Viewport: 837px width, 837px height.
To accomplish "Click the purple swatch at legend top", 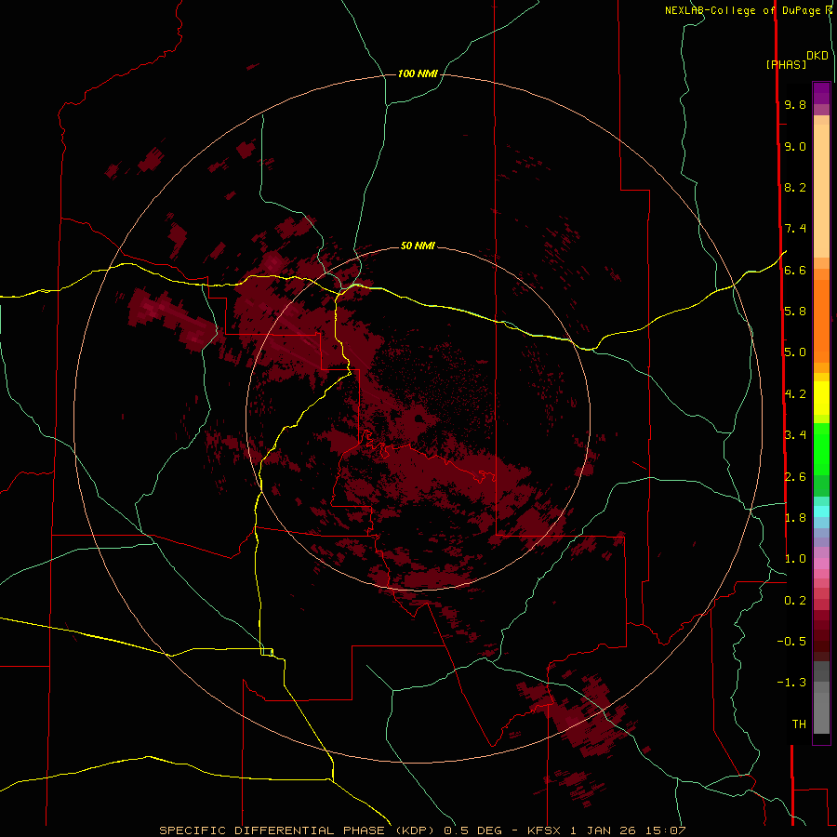I will 821,93.
